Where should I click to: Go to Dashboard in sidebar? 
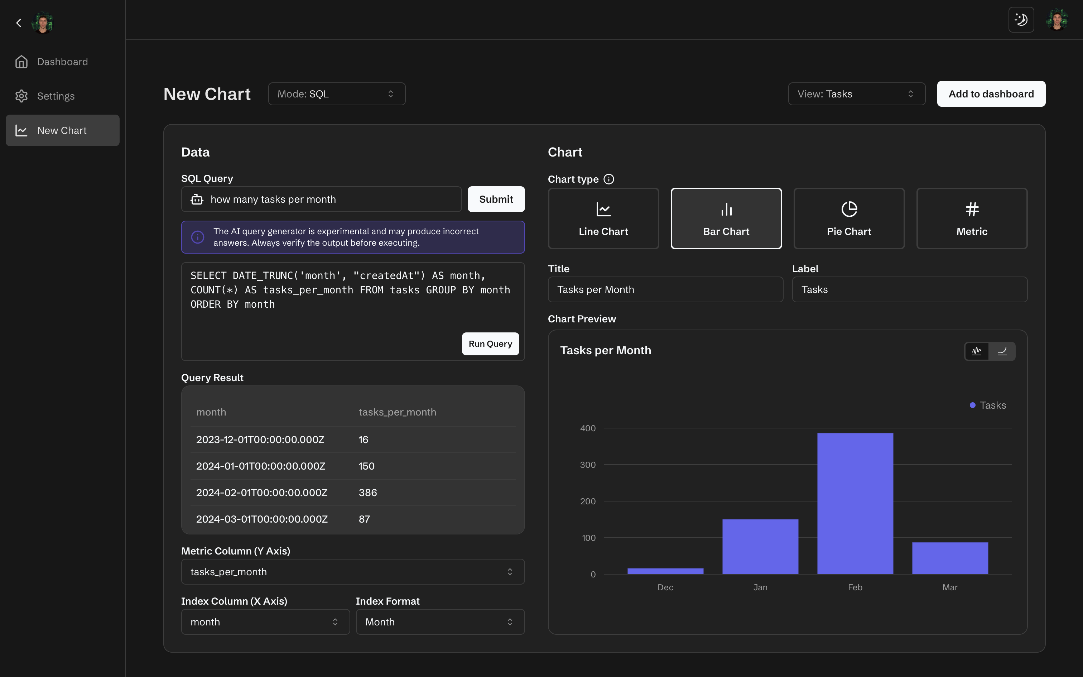[62, 62]
